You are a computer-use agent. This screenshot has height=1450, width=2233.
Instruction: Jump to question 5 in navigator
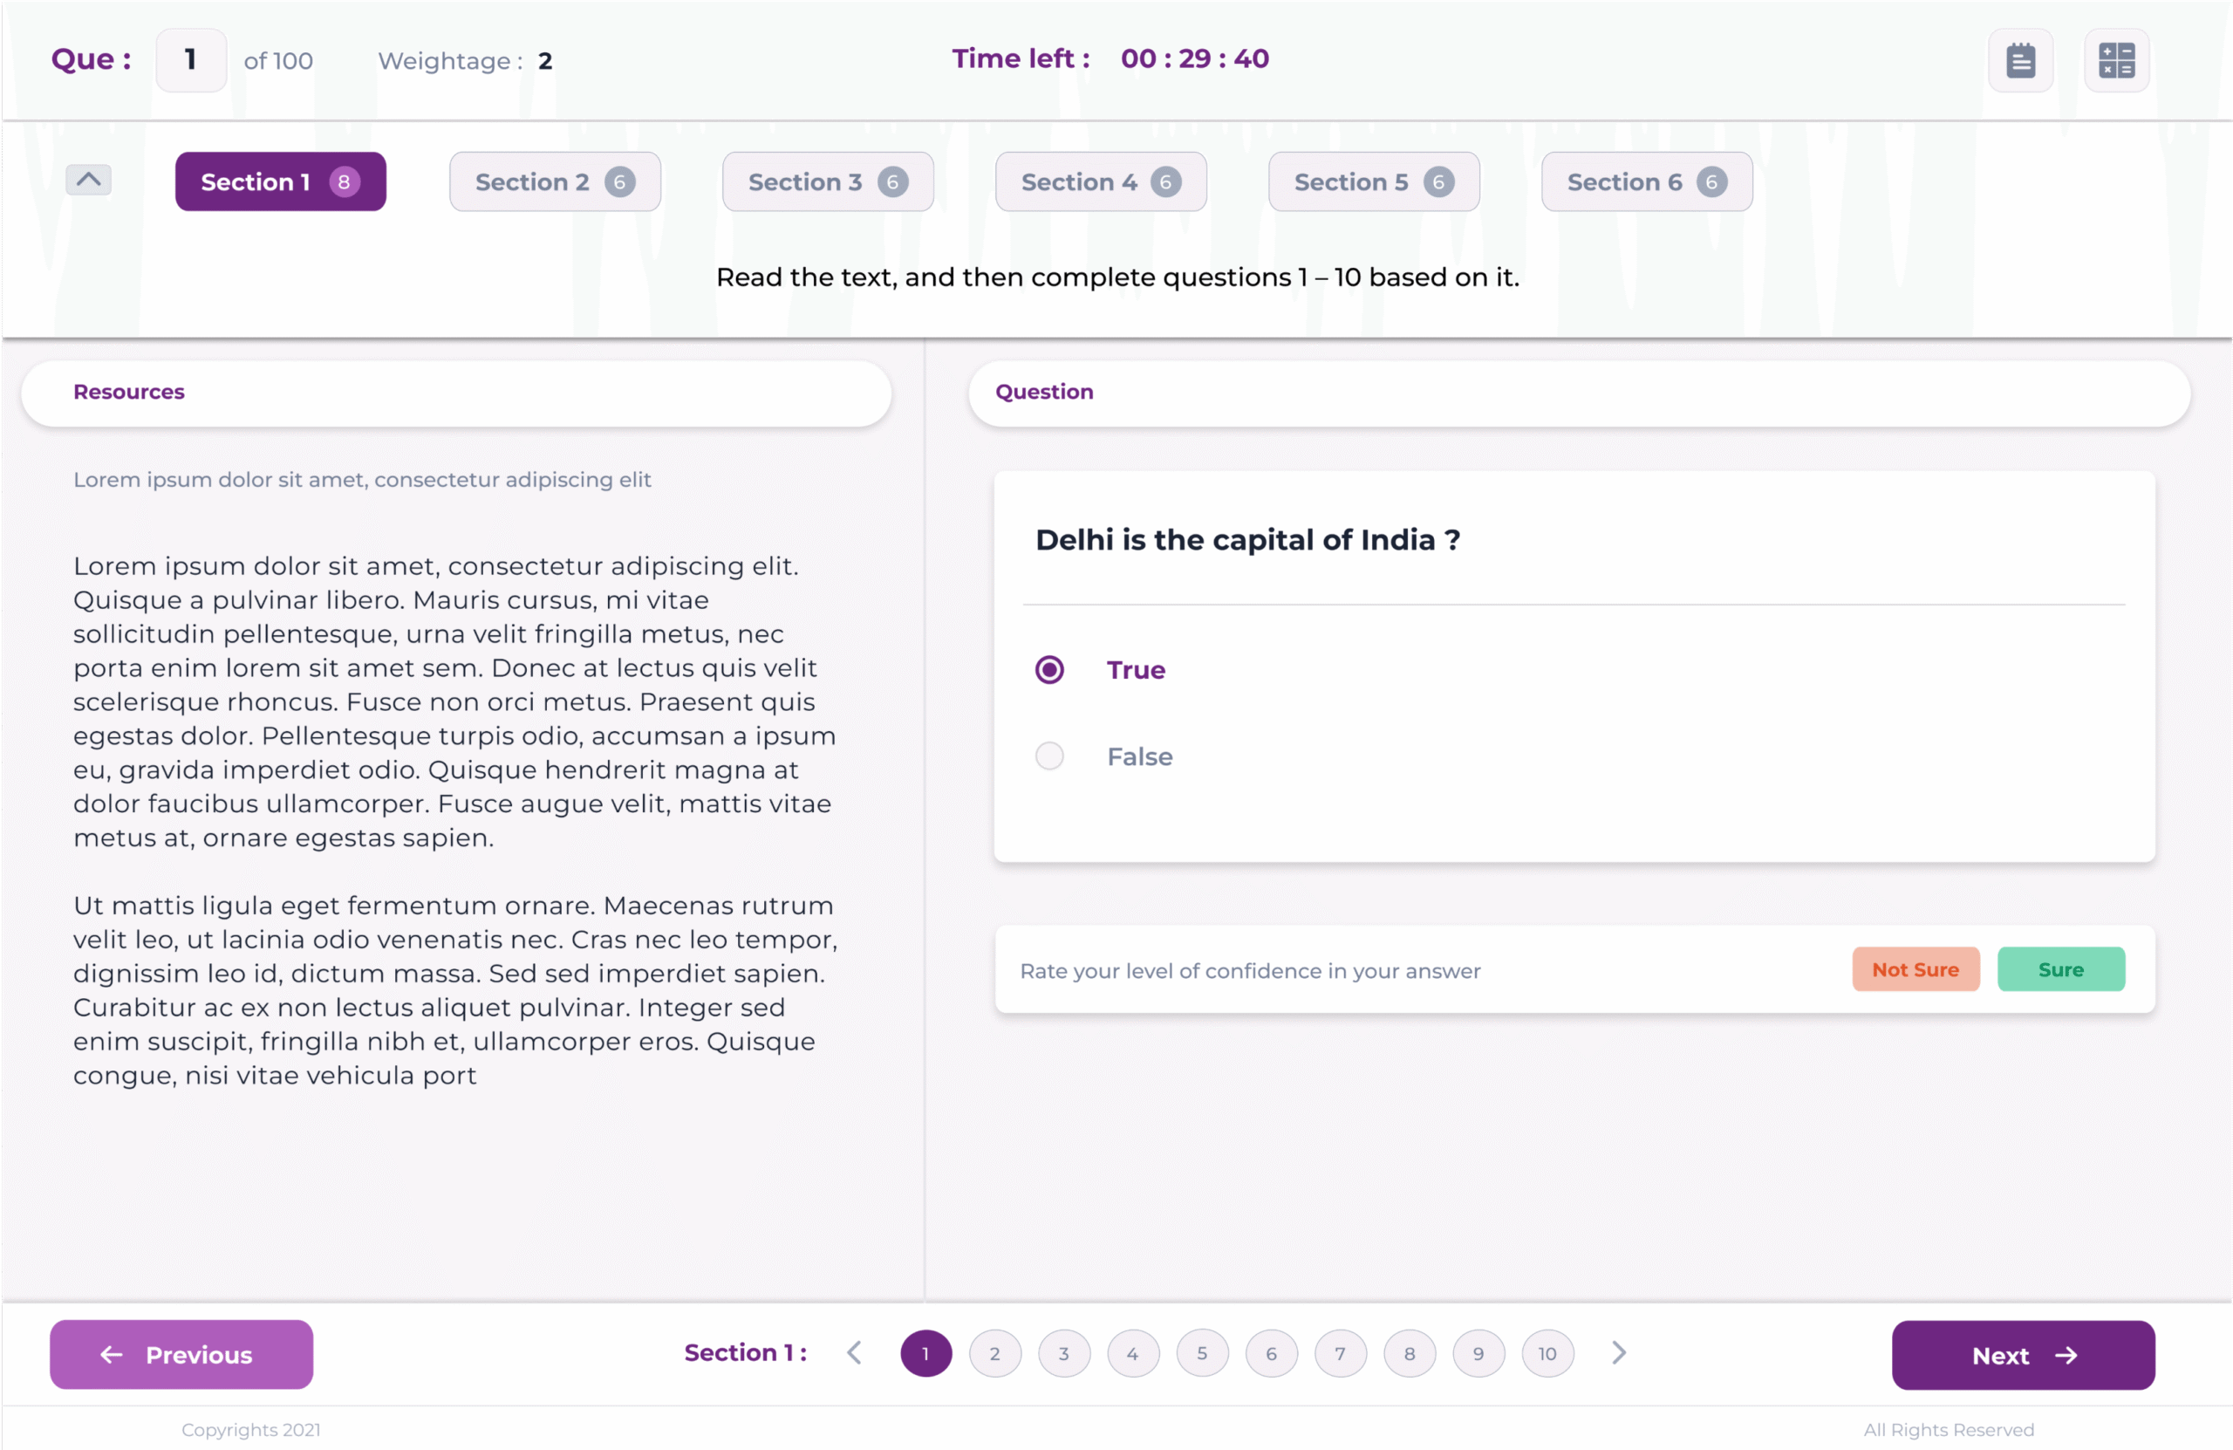[1202, 1353]
